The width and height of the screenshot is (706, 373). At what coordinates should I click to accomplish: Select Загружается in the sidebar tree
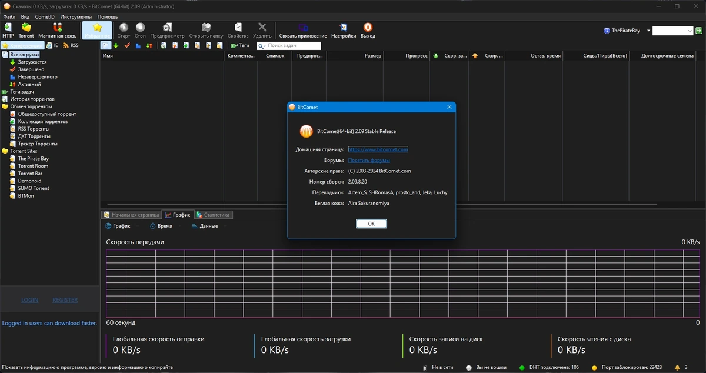(32, 62)
